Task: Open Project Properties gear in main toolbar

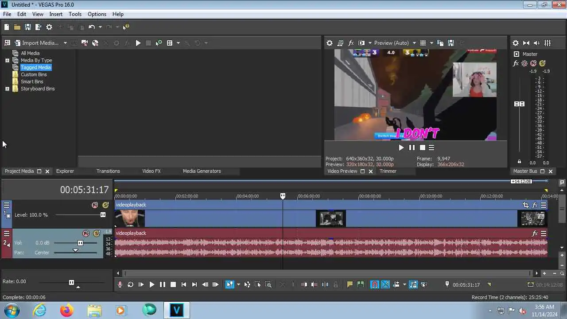Action: click(x=49, y=27)
